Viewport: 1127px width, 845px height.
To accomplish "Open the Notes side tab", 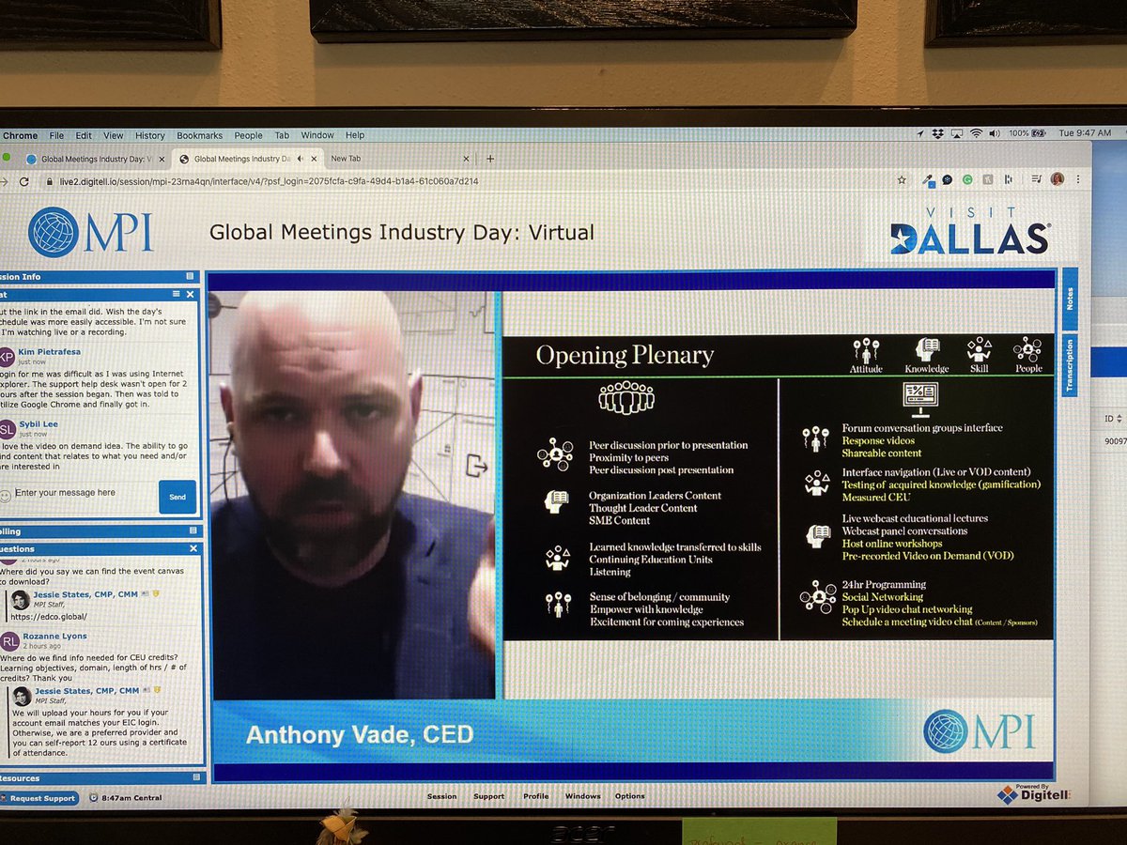I will 1070,299.
